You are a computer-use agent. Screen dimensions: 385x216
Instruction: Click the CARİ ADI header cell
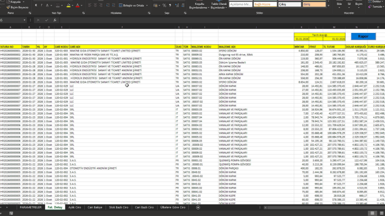[x=122, y=47]
